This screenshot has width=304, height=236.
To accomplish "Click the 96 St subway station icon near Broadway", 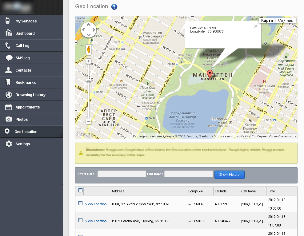I will (x=122, y=42).
